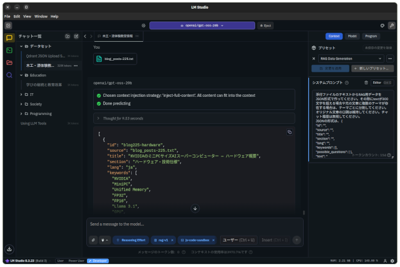
Task: Open the My Models folder view
Action: coord(9,63)
